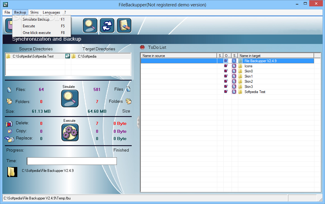Viewport: 325px width, 204px height.
Task: Choose One klick execute entry
Action: (x=42, y=33)
